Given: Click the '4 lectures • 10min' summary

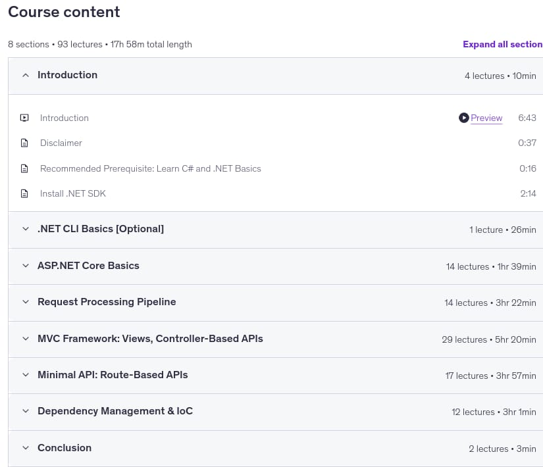Looking at the screenshot, I should tap(500, 76).
